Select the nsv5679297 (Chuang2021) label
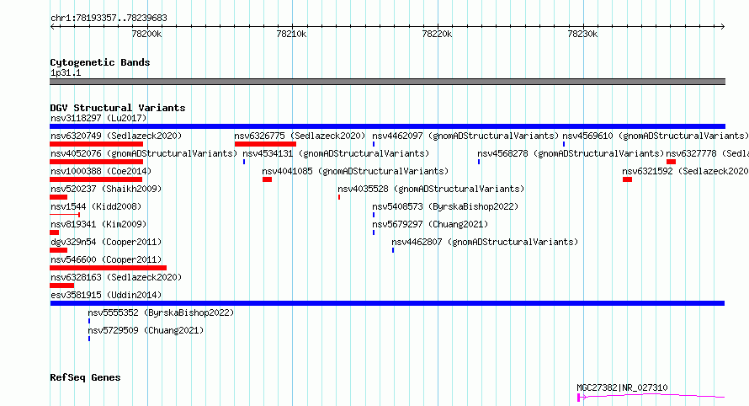This screenshot has width=749, height=406. pyautogui.click(x=430, y=224)
